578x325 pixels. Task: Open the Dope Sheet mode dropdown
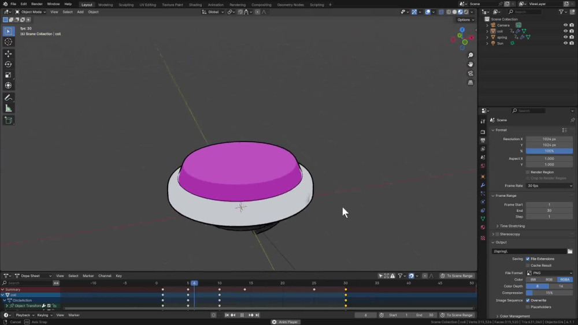point(33,276)
